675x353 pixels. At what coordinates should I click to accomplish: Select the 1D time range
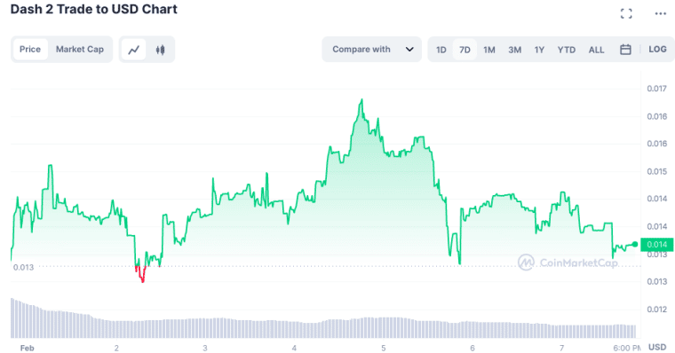(441, 50)
